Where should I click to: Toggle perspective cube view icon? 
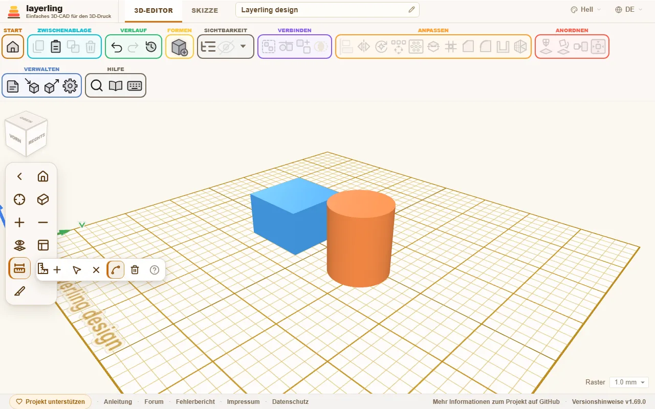[x=43, y=199]
